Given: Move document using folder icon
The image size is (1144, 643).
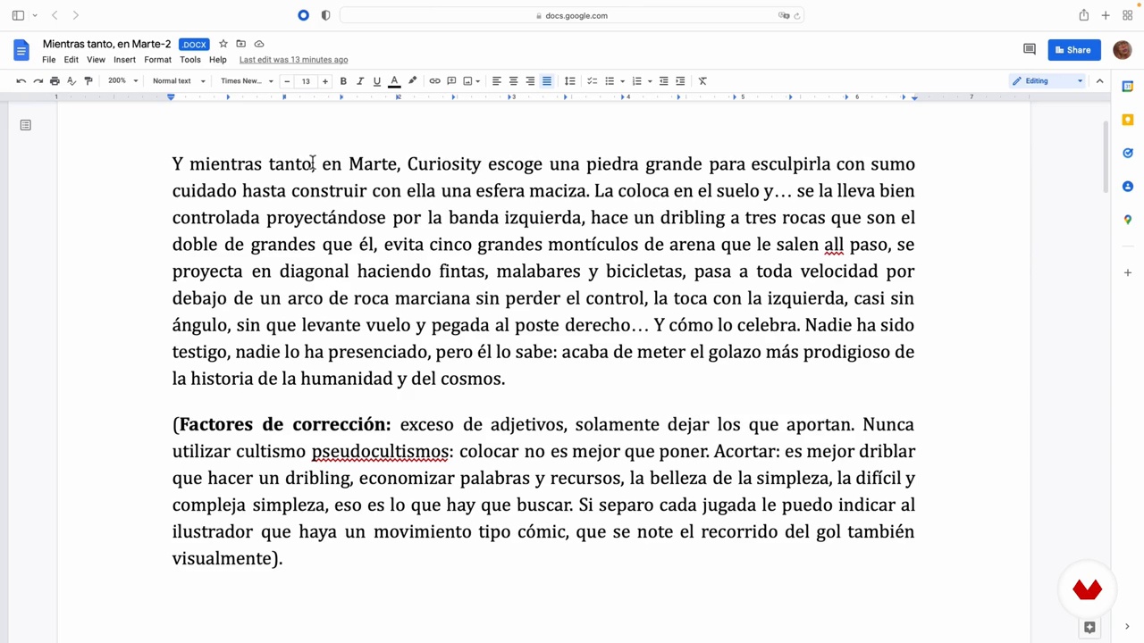Looking at the screenshot, I should pos(241,44).
